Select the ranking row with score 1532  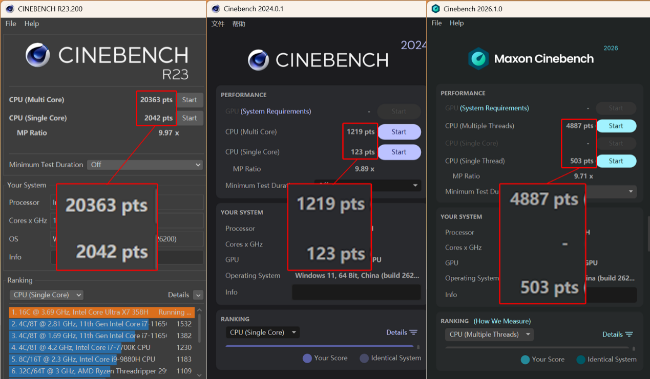(102, 324)
